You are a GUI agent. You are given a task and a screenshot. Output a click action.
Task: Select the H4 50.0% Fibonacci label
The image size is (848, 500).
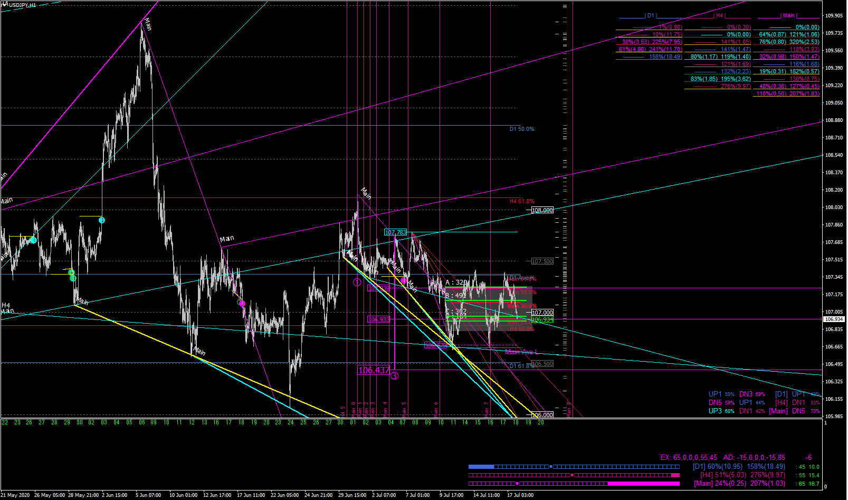(x=522, y=329)
